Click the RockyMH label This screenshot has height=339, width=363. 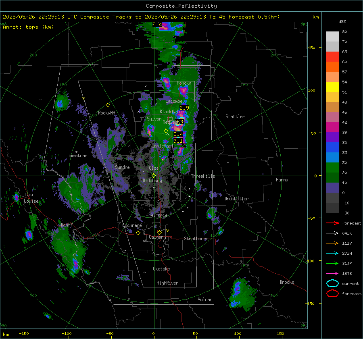pos(106,113)
